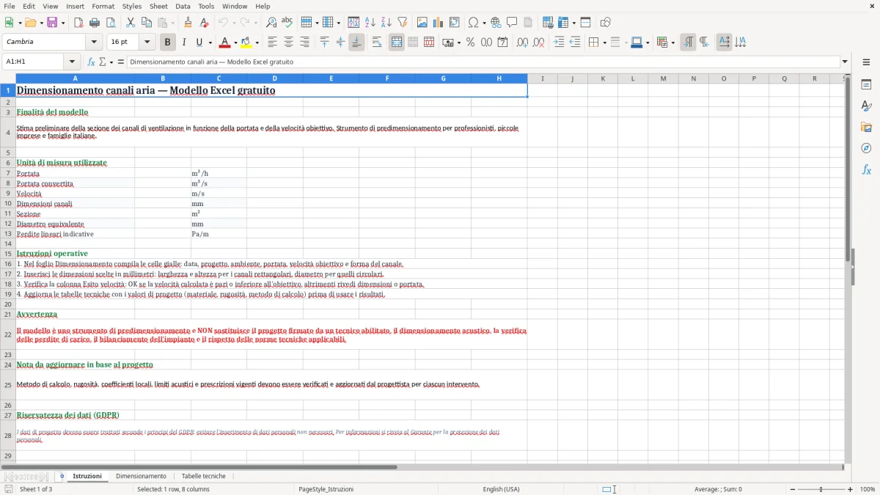Sort descending Z to A
This screenshot has height=495, width=880.
coord(386,23)
